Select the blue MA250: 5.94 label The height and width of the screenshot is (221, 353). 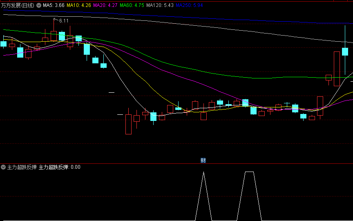click(x=189, y=5)
